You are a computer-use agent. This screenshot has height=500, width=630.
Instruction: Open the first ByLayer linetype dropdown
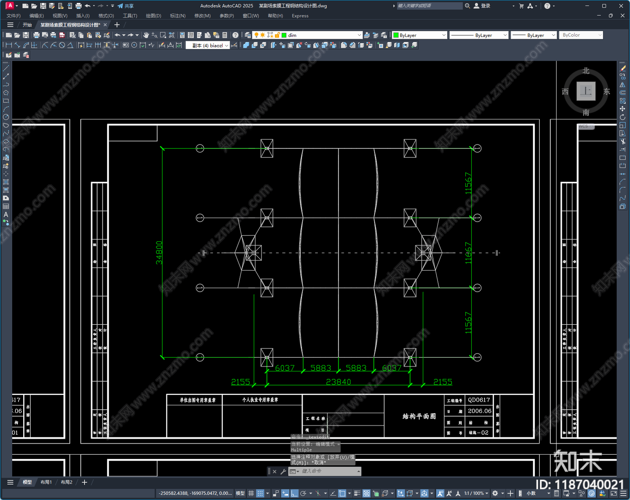click(x=479, y=35)
